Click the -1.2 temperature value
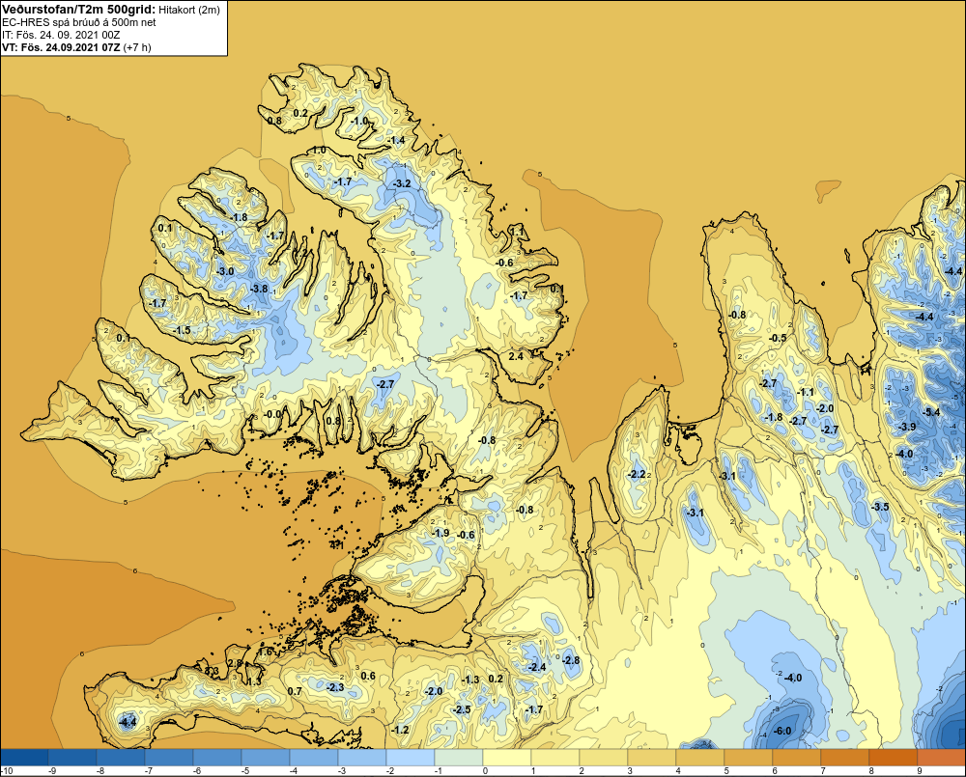Viewport: 966px width, 777px height. (400, 731)
